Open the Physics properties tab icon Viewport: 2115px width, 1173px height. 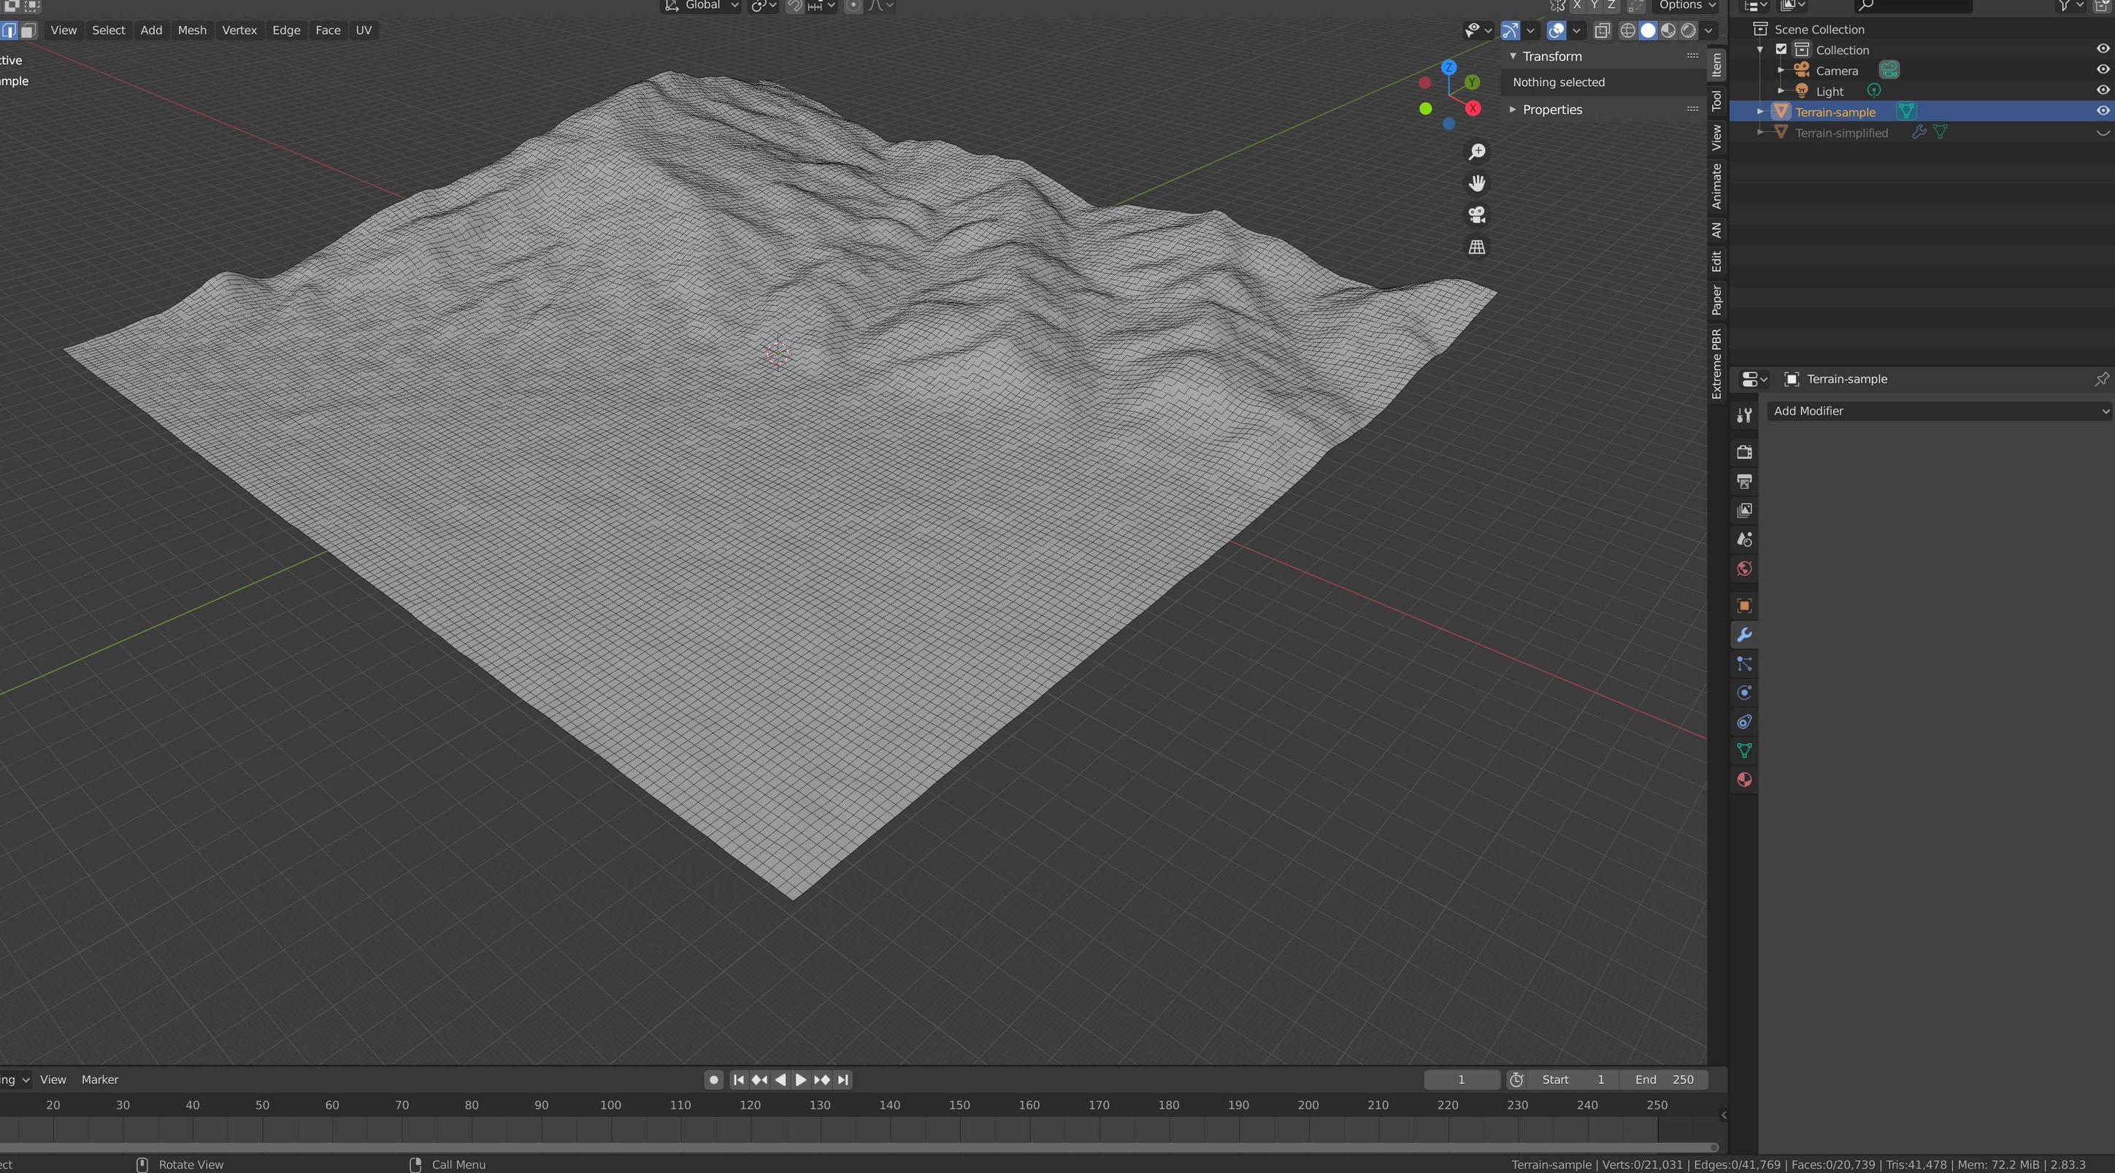point(1744,693)
